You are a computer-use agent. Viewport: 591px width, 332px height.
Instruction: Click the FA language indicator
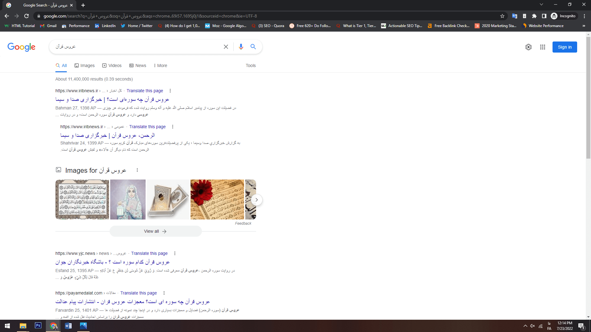tap(549, 326)
